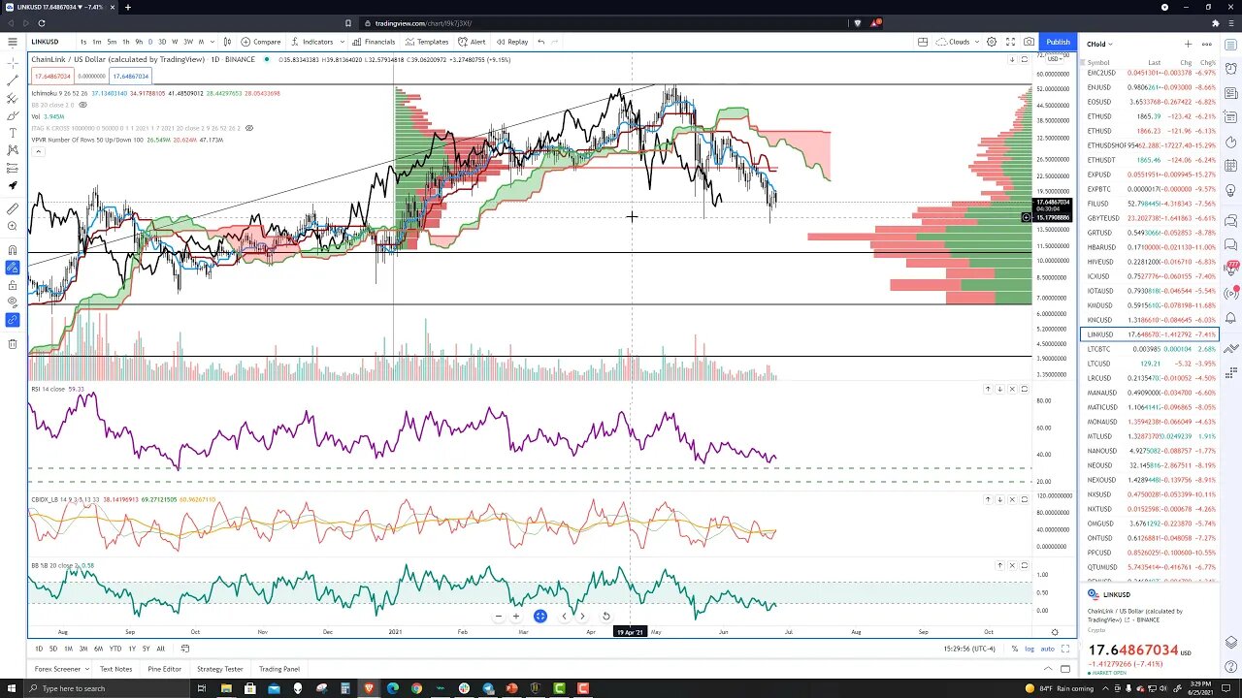Expand the timeframe interval dropdown
This screenshot has height=698, width=1242.
213,42
